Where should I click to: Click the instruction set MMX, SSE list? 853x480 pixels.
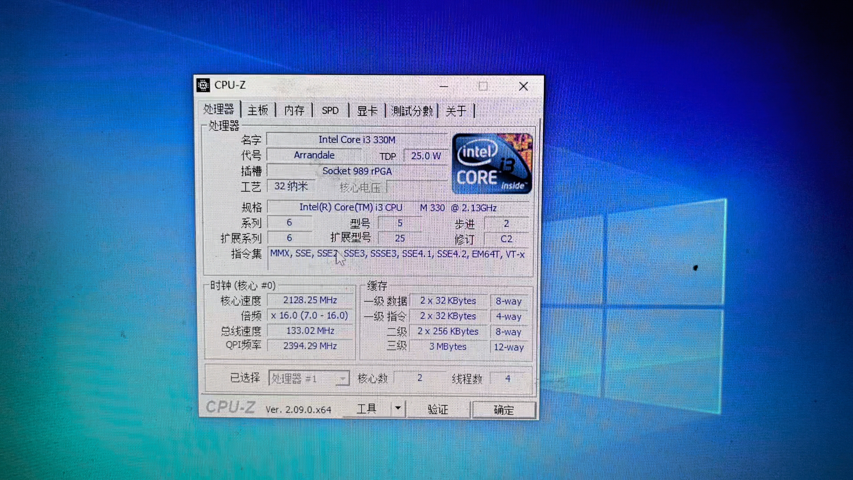click(x=398, y=258)
